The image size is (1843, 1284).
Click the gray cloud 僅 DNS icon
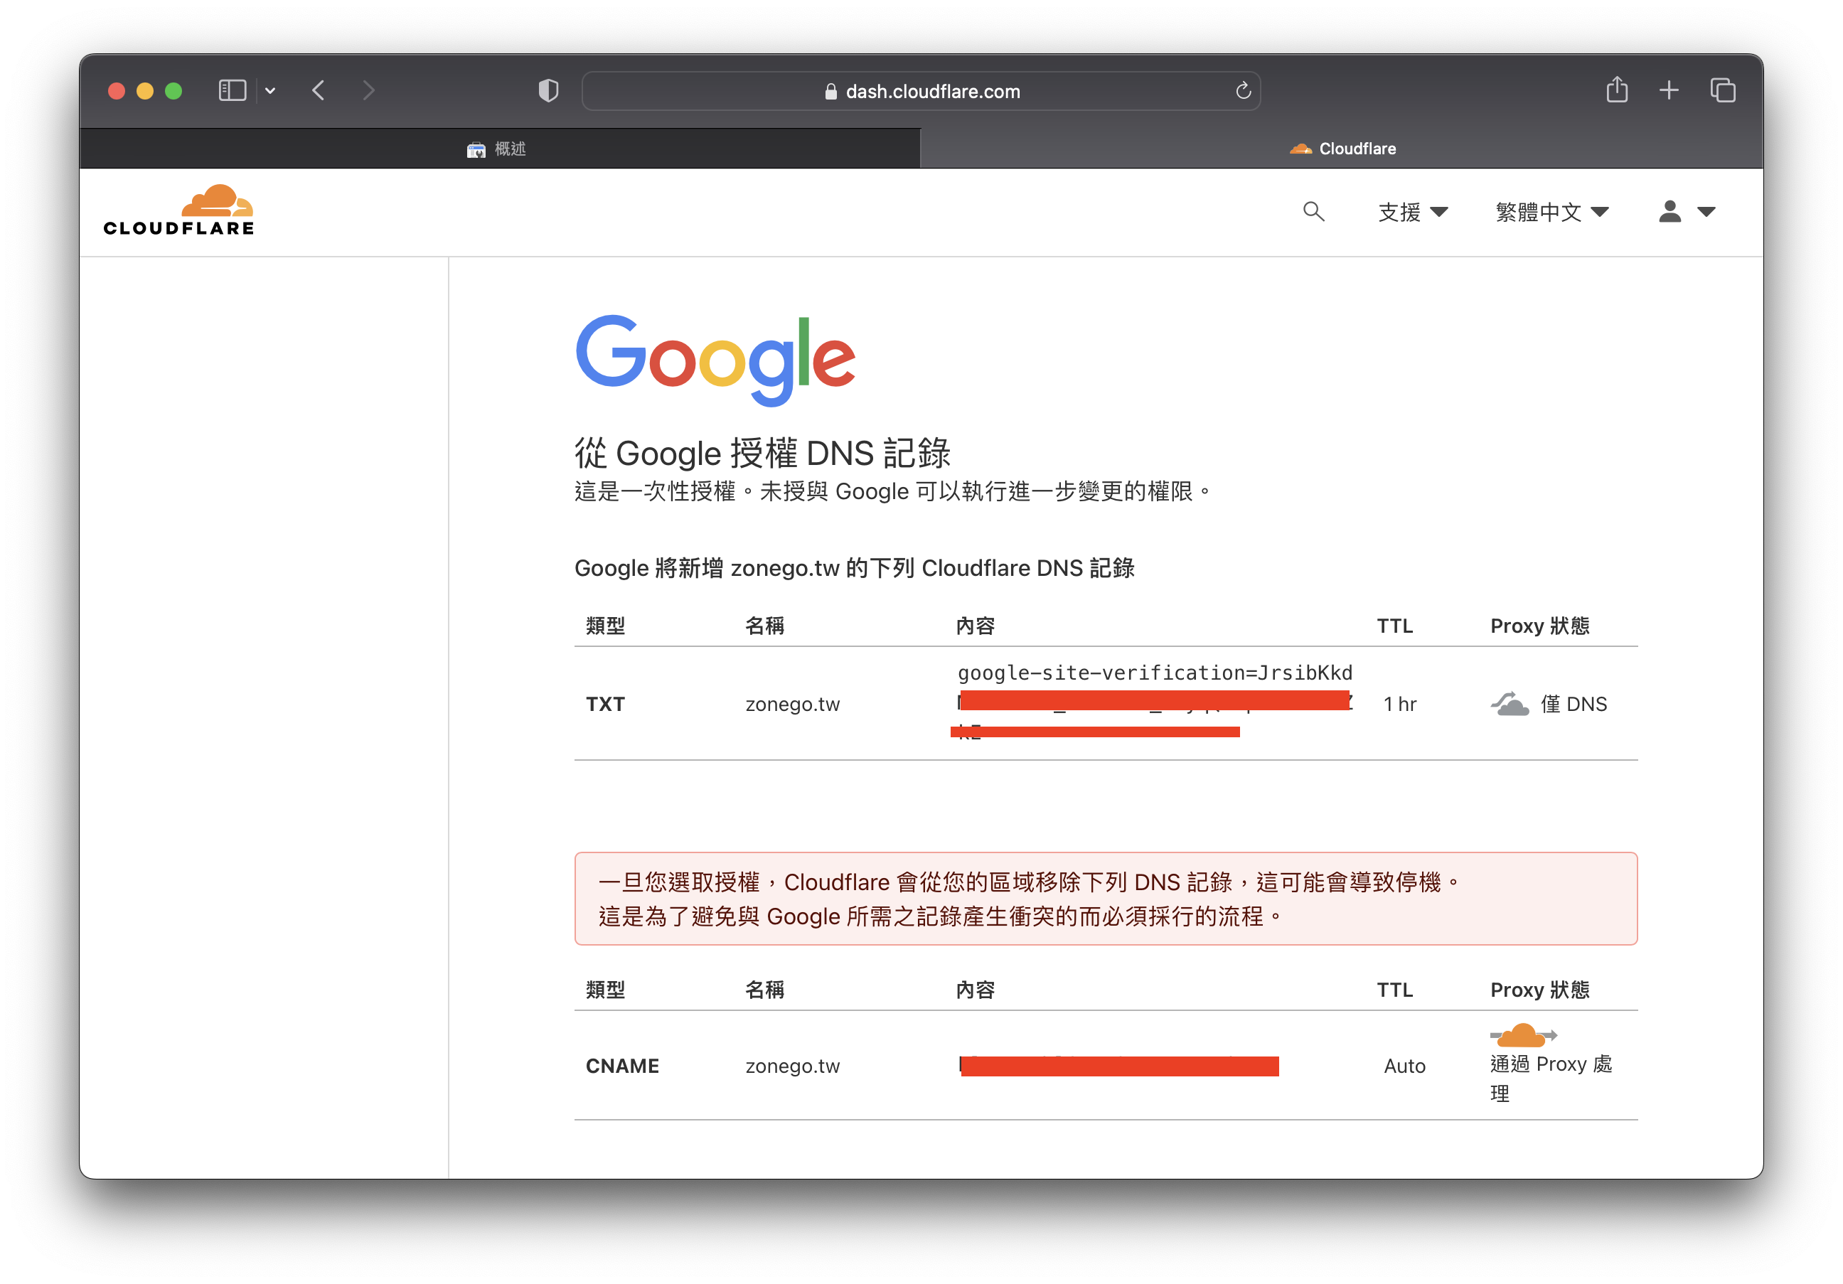click(1509, 704)
